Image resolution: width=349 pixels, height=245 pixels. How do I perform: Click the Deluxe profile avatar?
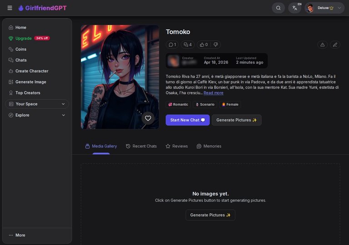click(310, 8)
